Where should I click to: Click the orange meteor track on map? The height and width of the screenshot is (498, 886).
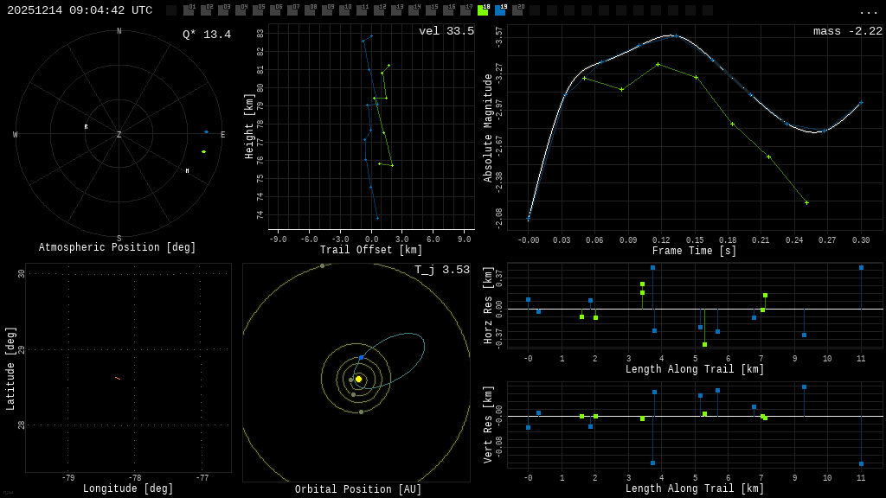point(118,378)
